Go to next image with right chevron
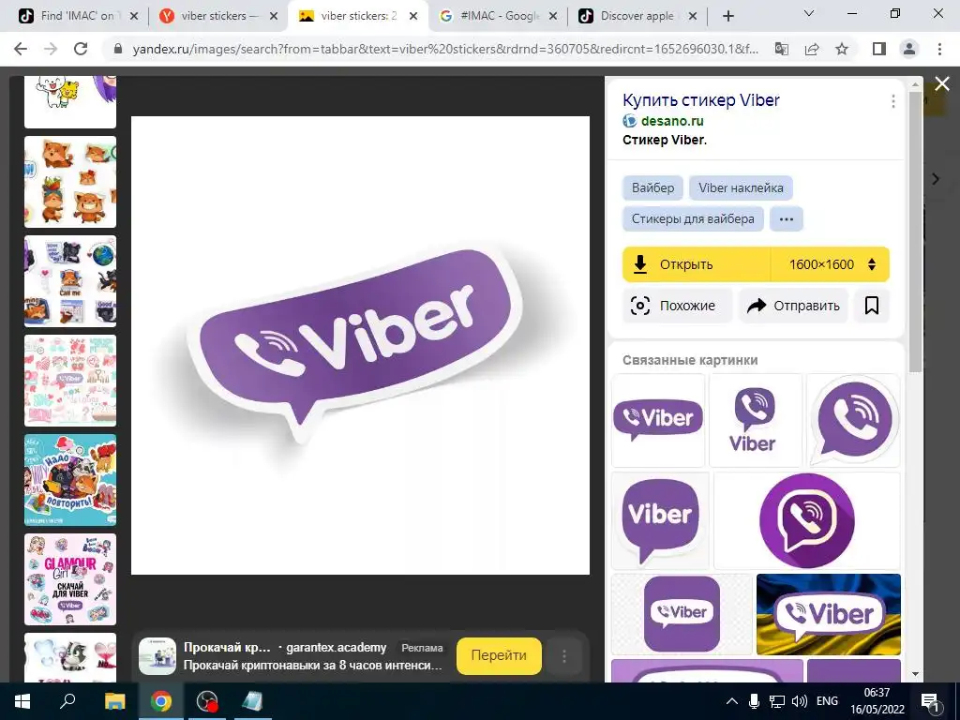 (x=935, y=179)
